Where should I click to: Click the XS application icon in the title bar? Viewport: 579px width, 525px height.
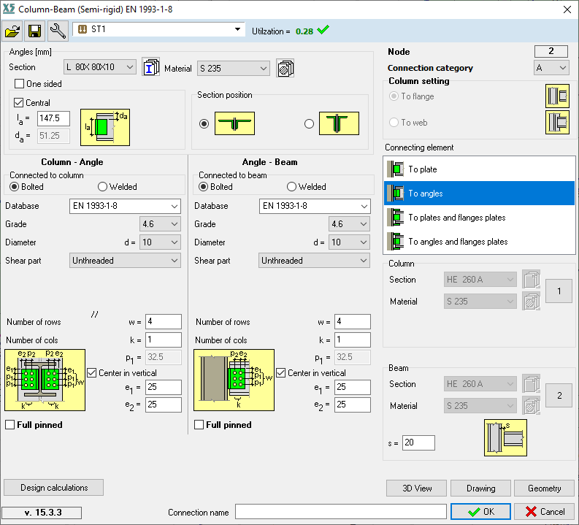click(x=9, y=9)
